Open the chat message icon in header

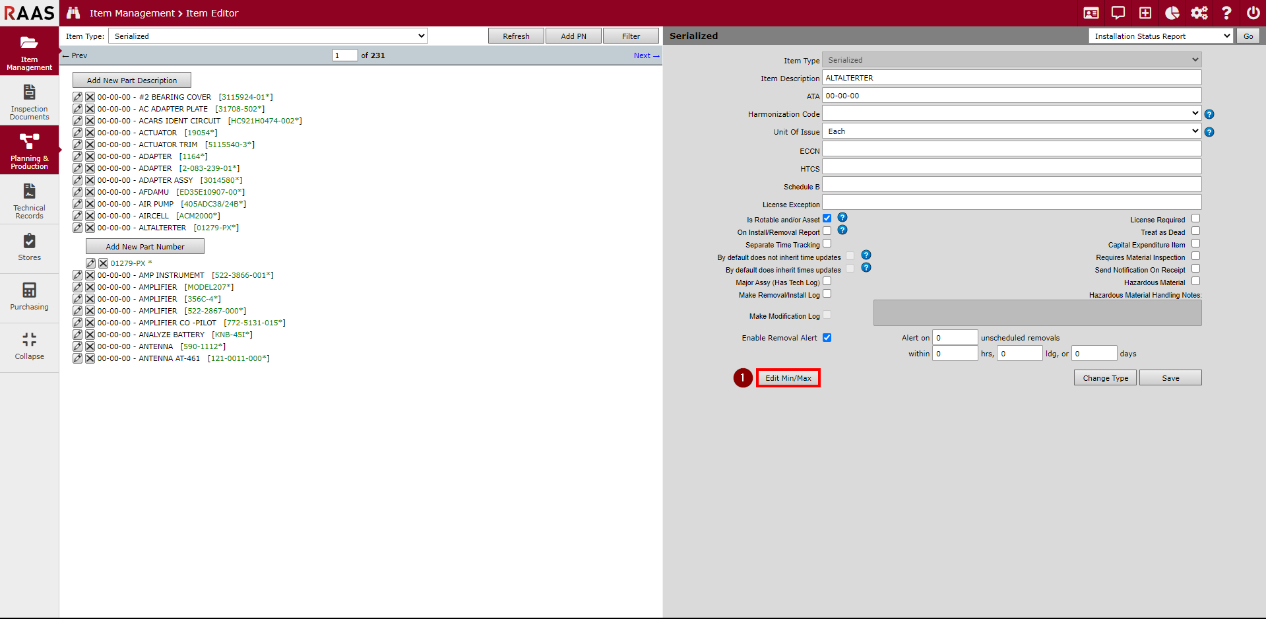tap(1118, 13)
